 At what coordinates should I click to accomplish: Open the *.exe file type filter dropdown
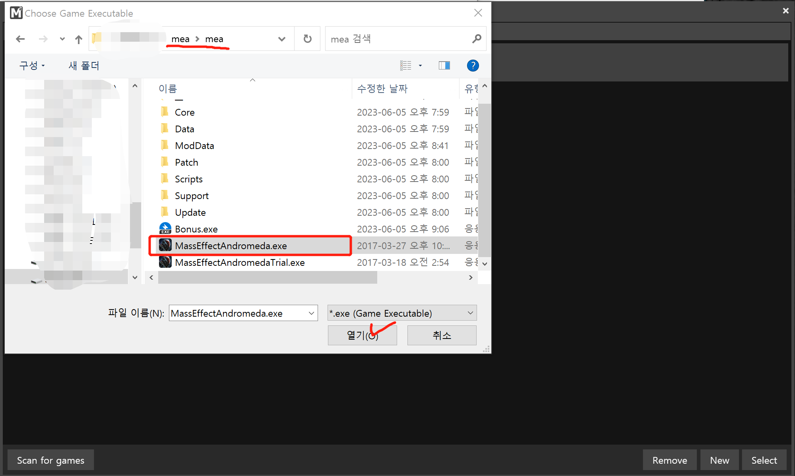point(402,313)
